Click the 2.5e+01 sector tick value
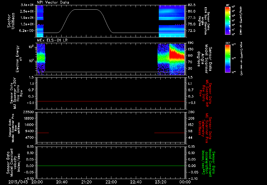The width and height of the screenshot is (267, 185). click(x=27, y=11)
